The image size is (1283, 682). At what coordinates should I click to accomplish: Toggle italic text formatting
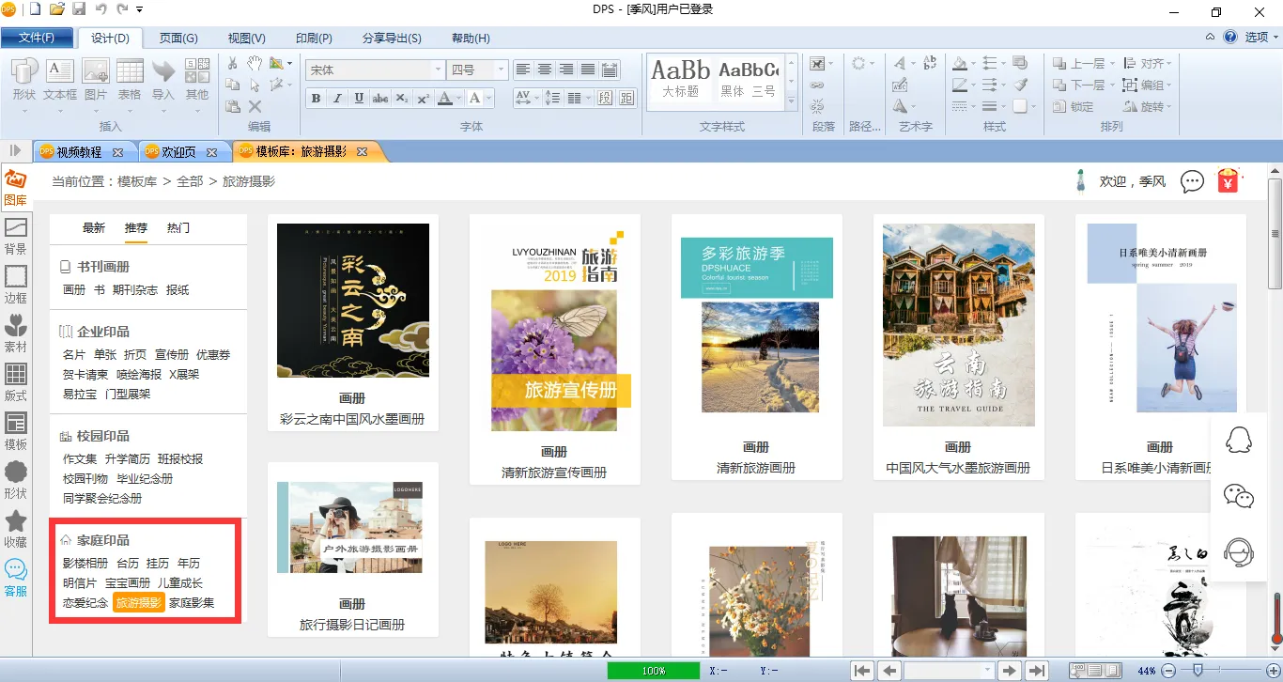[337, 99]
